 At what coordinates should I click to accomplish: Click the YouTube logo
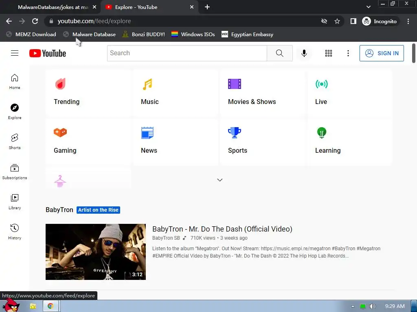(x=48, y=53)
